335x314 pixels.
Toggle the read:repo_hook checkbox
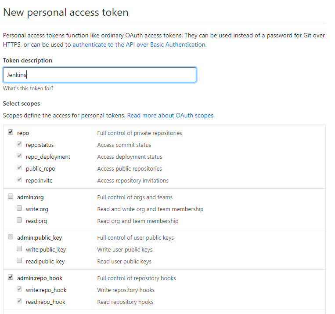point(19,301)
